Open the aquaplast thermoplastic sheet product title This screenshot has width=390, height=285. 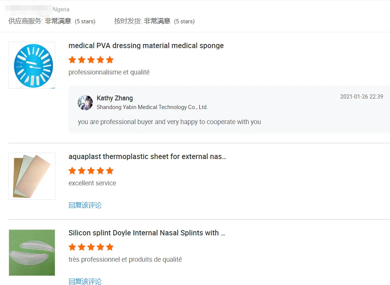(x=147, y=156)
